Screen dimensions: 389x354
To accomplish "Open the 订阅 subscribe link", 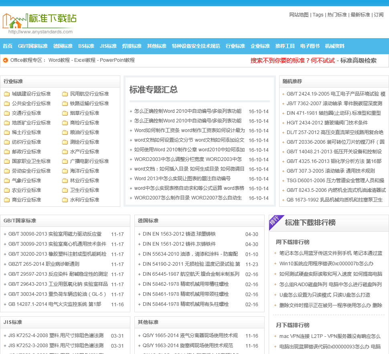I will tap(379, 15).
